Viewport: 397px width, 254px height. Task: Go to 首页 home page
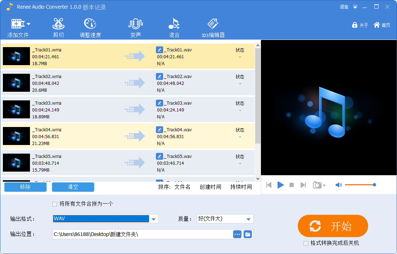click(382, 25)
